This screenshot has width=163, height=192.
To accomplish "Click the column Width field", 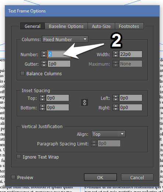I will pyautogui.click(x=131, y=54).
